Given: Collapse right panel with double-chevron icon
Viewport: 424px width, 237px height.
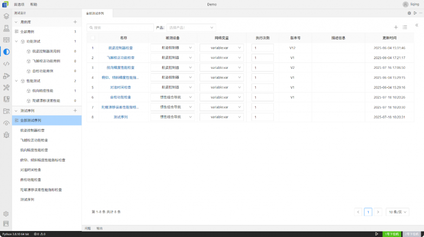Looking at the screenshot, I should (x=417, y=25).
